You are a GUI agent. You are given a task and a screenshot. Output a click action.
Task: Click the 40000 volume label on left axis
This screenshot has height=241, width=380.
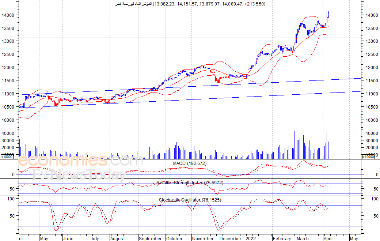[x=8, y=133]
